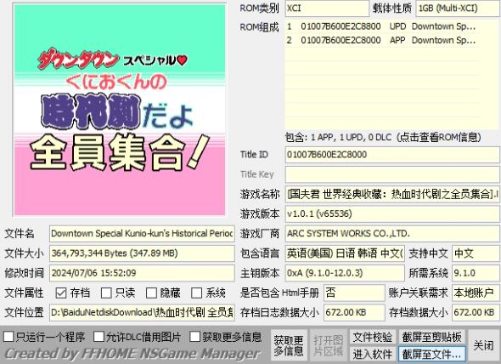This screenshot has width=501, height=364.
Task: Click the 修改时间 field 2024/07/06
Action: 142,273
